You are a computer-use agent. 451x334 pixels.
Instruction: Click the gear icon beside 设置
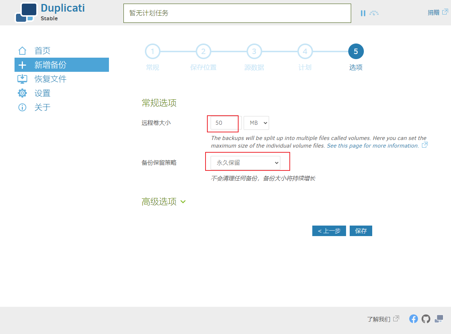[x=23, y=93]
